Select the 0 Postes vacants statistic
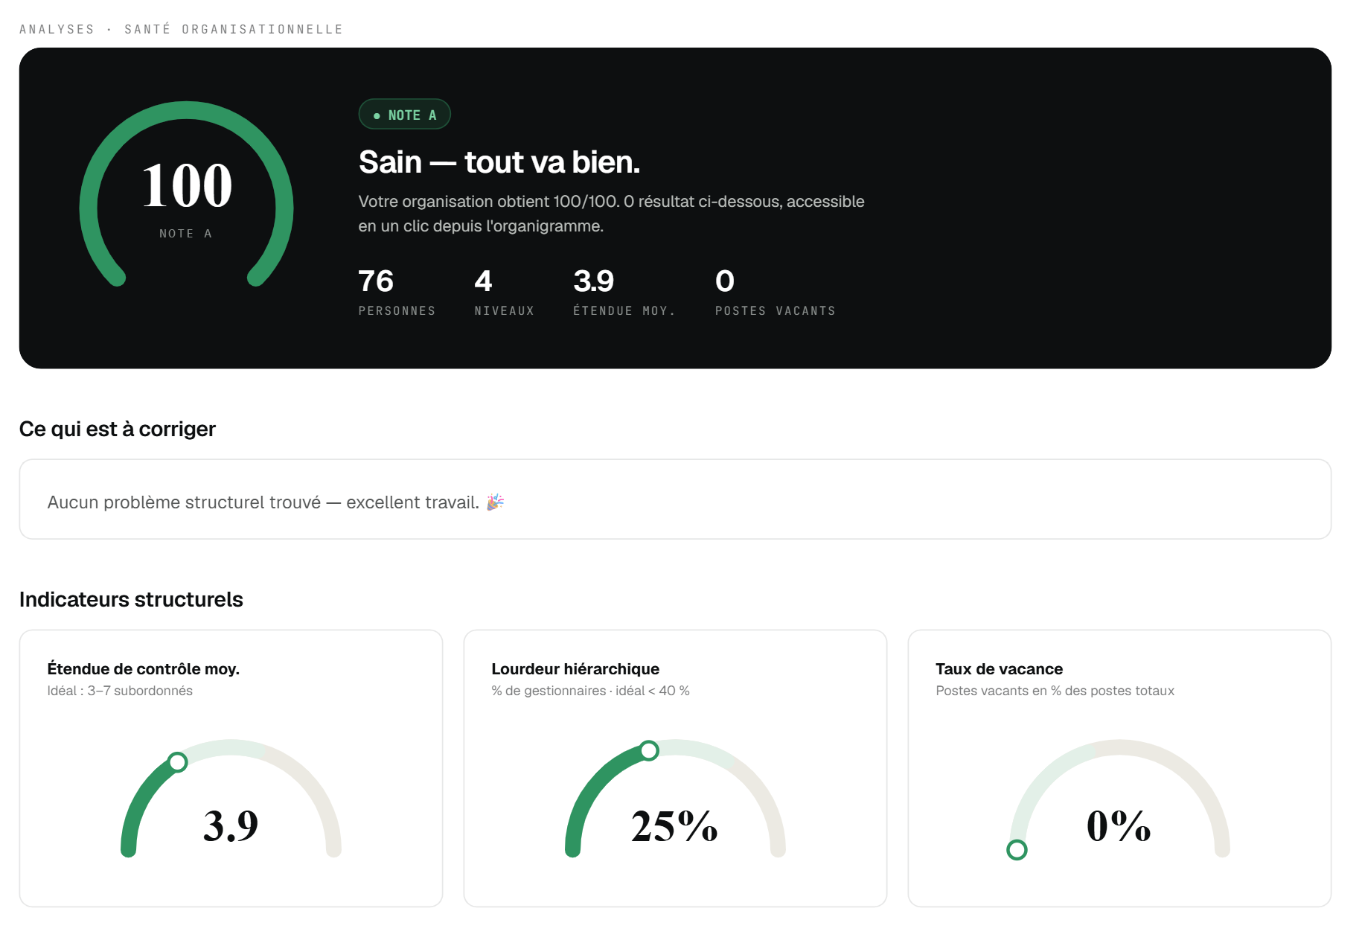This screenshot has width=1362, height=949. point(775,291)
